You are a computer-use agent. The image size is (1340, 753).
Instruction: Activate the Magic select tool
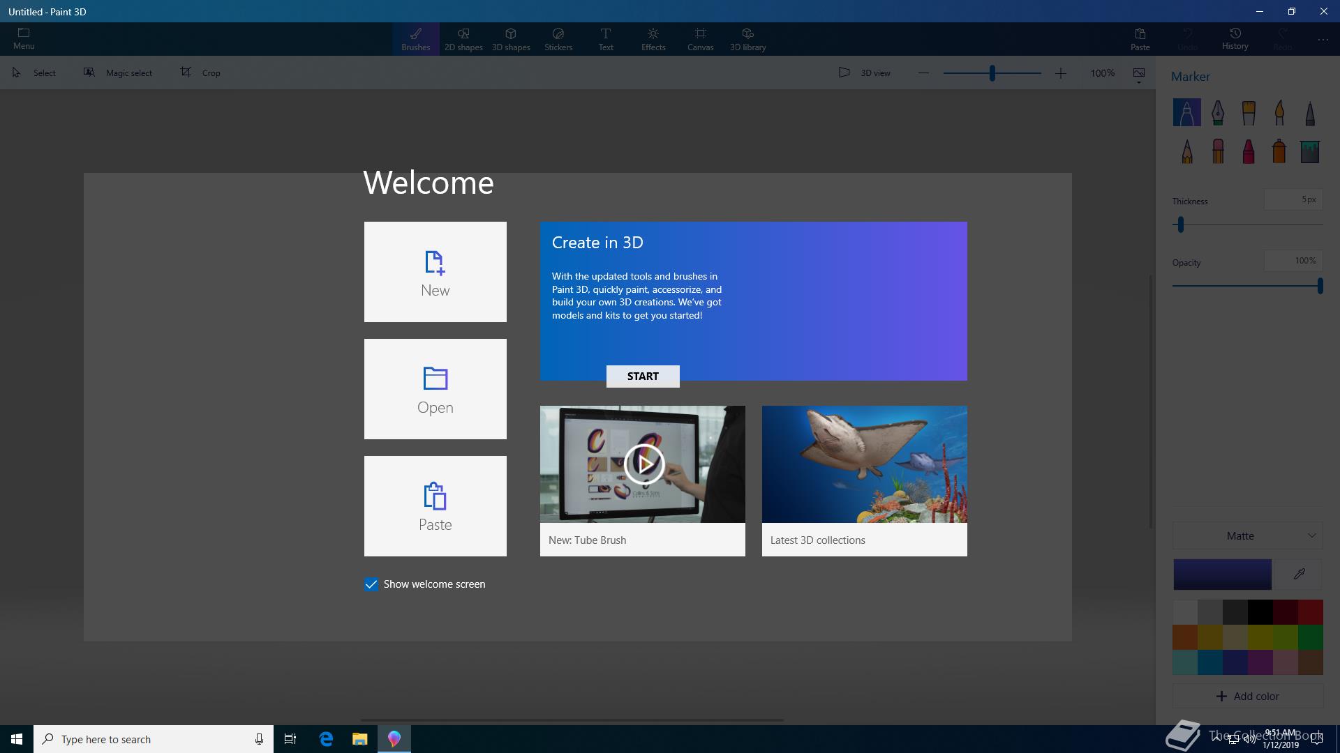(117, 73)
